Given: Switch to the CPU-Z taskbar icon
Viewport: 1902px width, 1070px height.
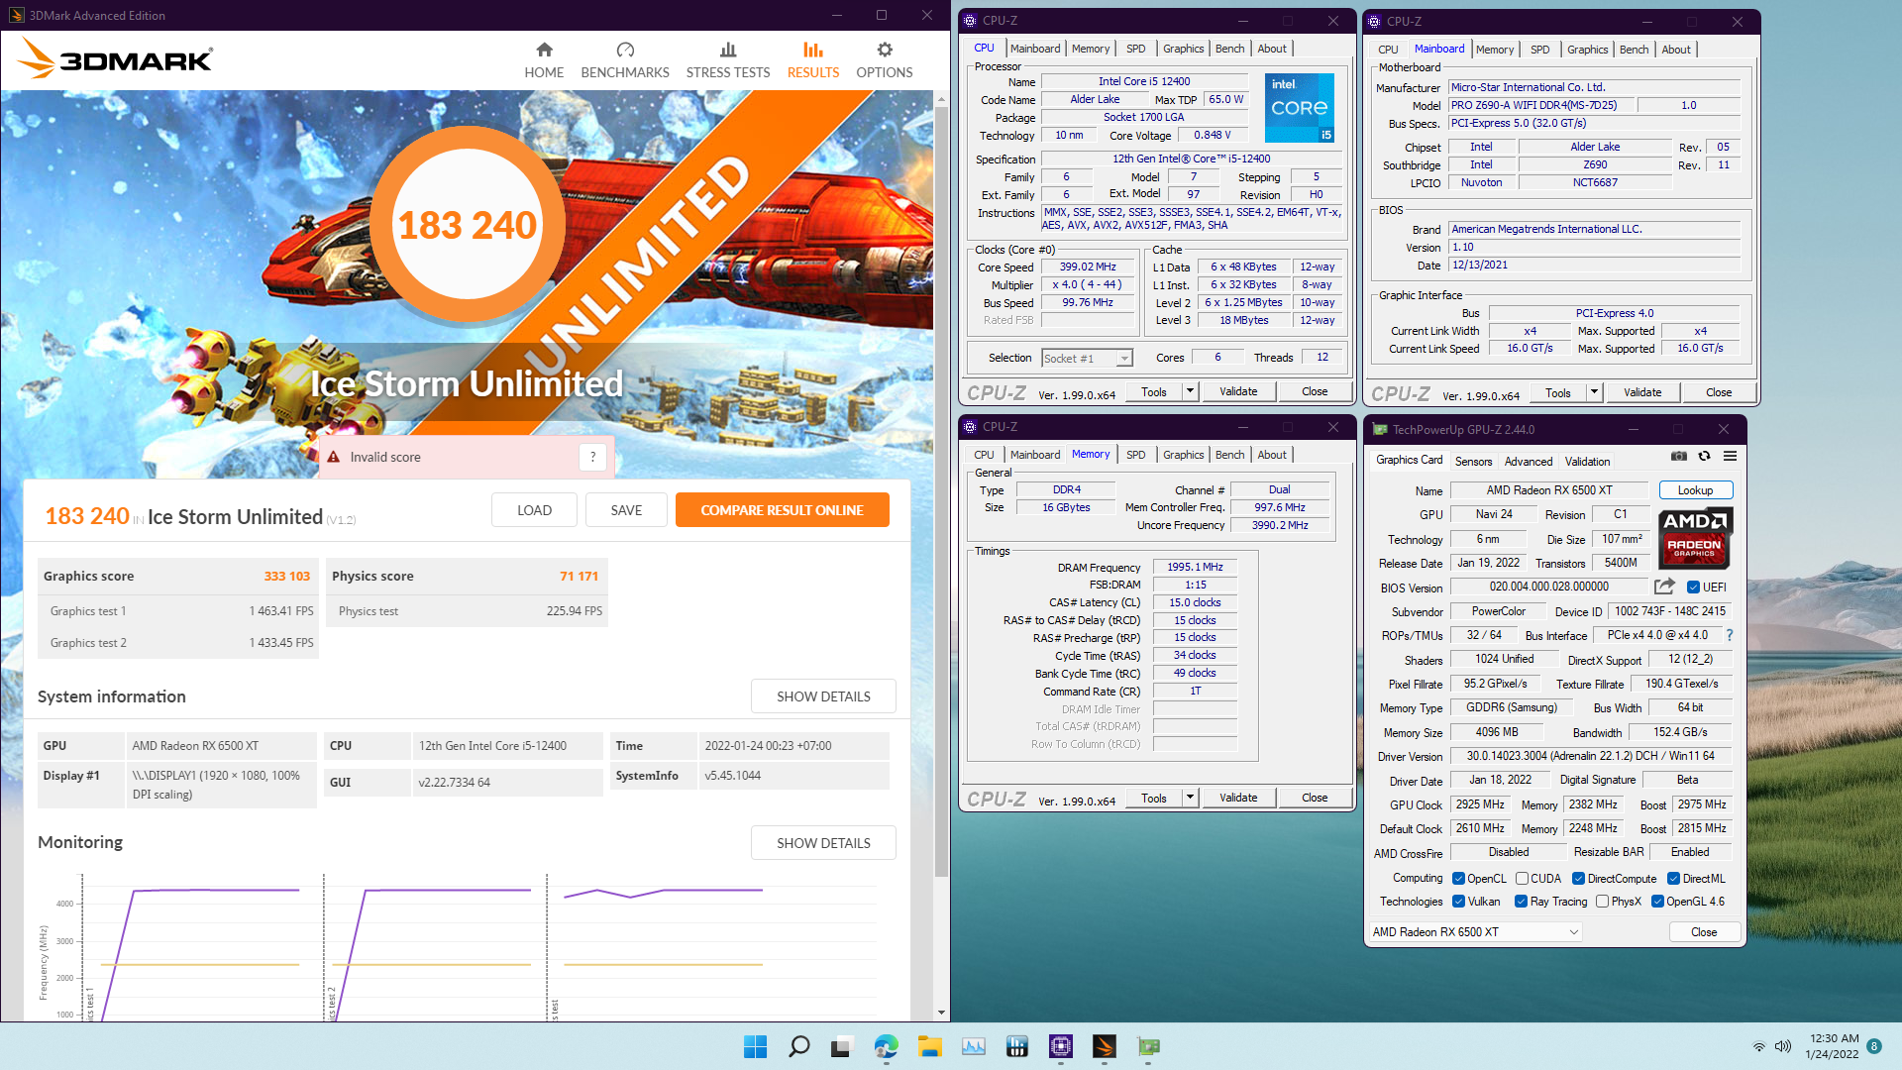Looking at the screenshot, I should pos(1061,1046).
